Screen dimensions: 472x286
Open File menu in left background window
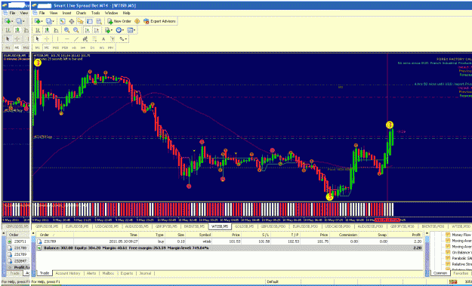tap(12, 13)
